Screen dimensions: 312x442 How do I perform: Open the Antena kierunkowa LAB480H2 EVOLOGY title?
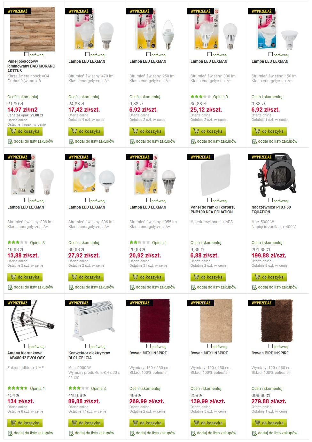click(26, 355)
